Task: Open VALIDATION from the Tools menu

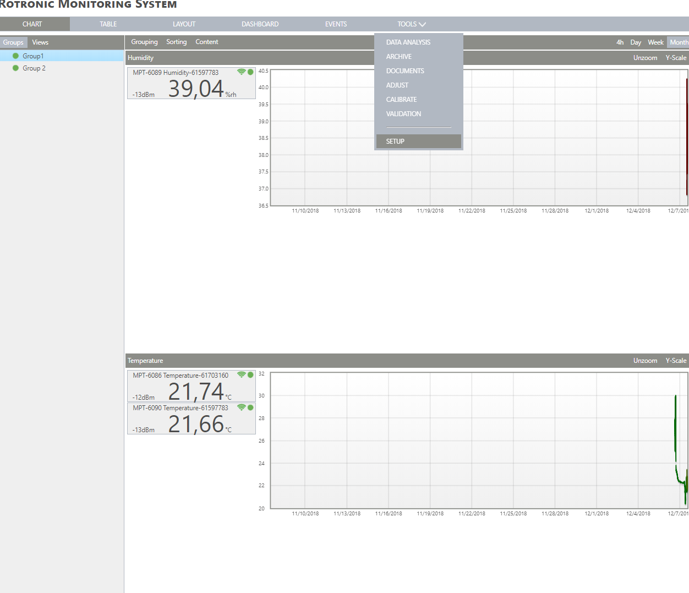Action: (403, 114)
